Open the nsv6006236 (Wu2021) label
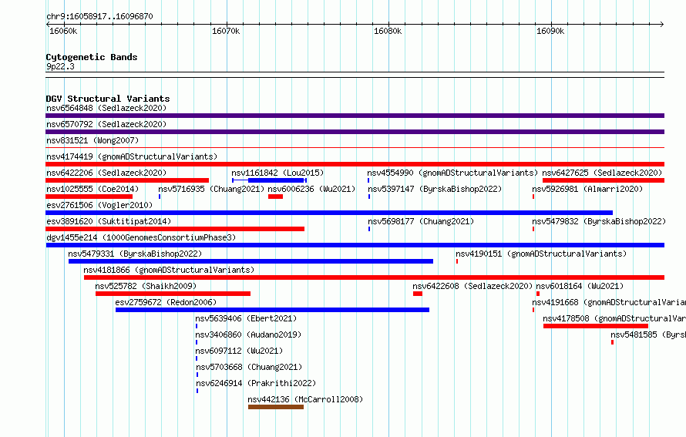The height and width of the screenshot is (437, 686). (311, 189)
